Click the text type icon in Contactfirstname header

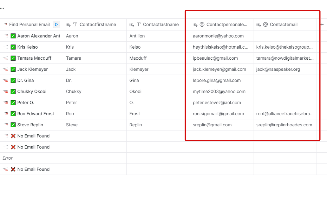click(75, 25)
